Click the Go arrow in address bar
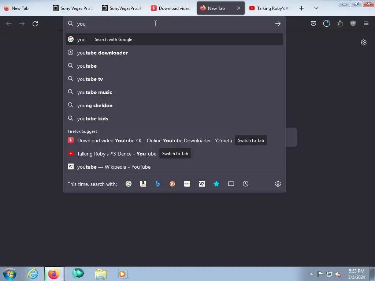This screenshot has width=375, height=281. coord(278,23)
